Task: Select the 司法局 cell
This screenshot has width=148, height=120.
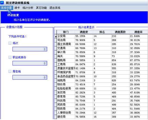Action: pos(66,40)
